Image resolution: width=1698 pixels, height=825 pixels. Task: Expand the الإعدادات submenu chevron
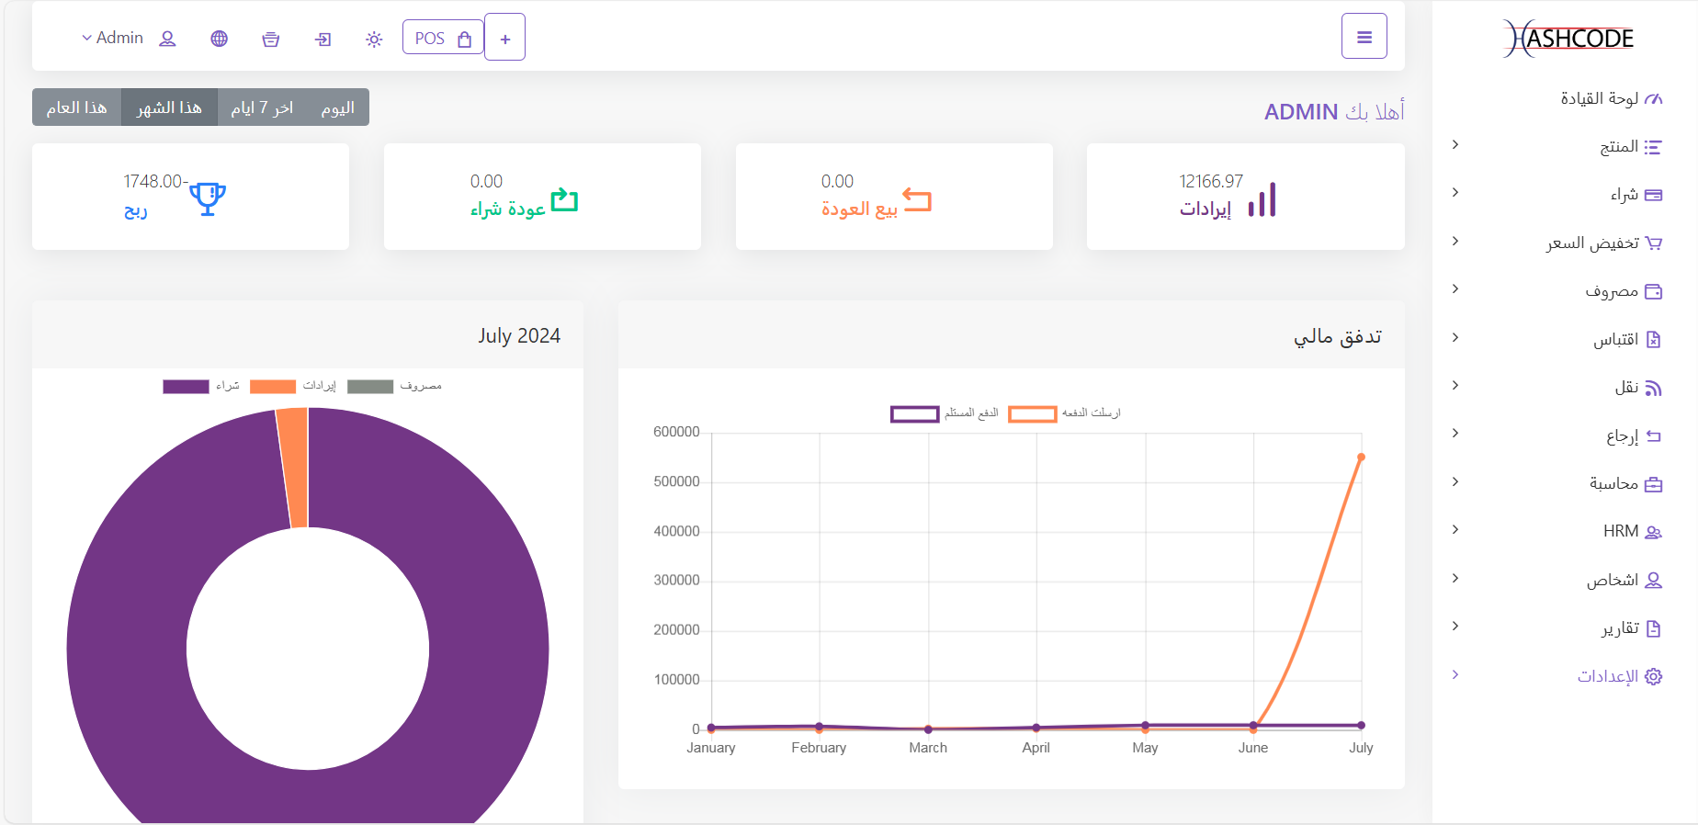(1455, 674)
